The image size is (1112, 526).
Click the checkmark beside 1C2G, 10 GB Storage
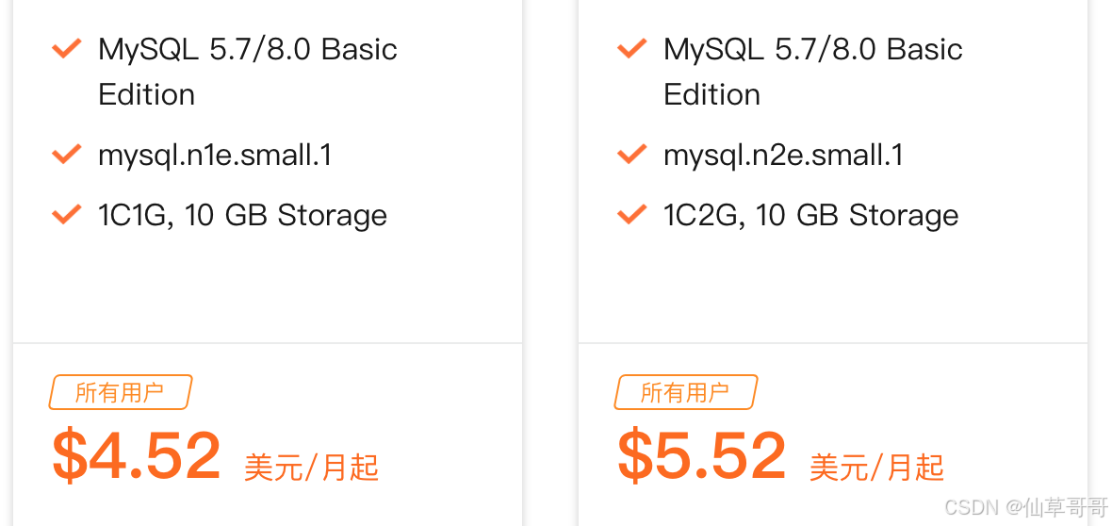click(631, 215)
